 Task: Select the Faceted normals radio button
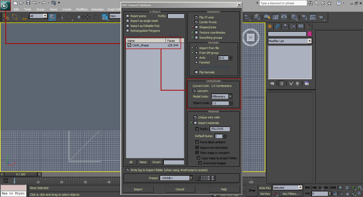(x=196, y=62)
